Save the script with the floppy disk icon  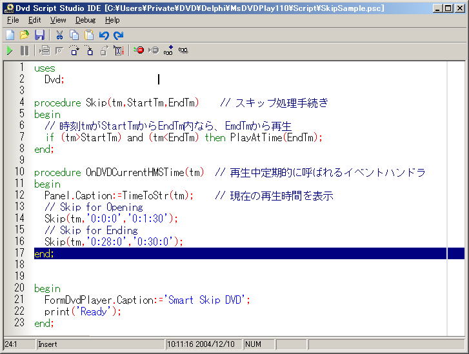point(39,35)
